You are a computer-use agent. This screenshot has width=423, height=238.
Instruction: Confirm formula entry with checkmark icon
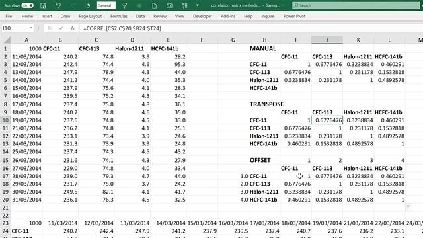61,28
